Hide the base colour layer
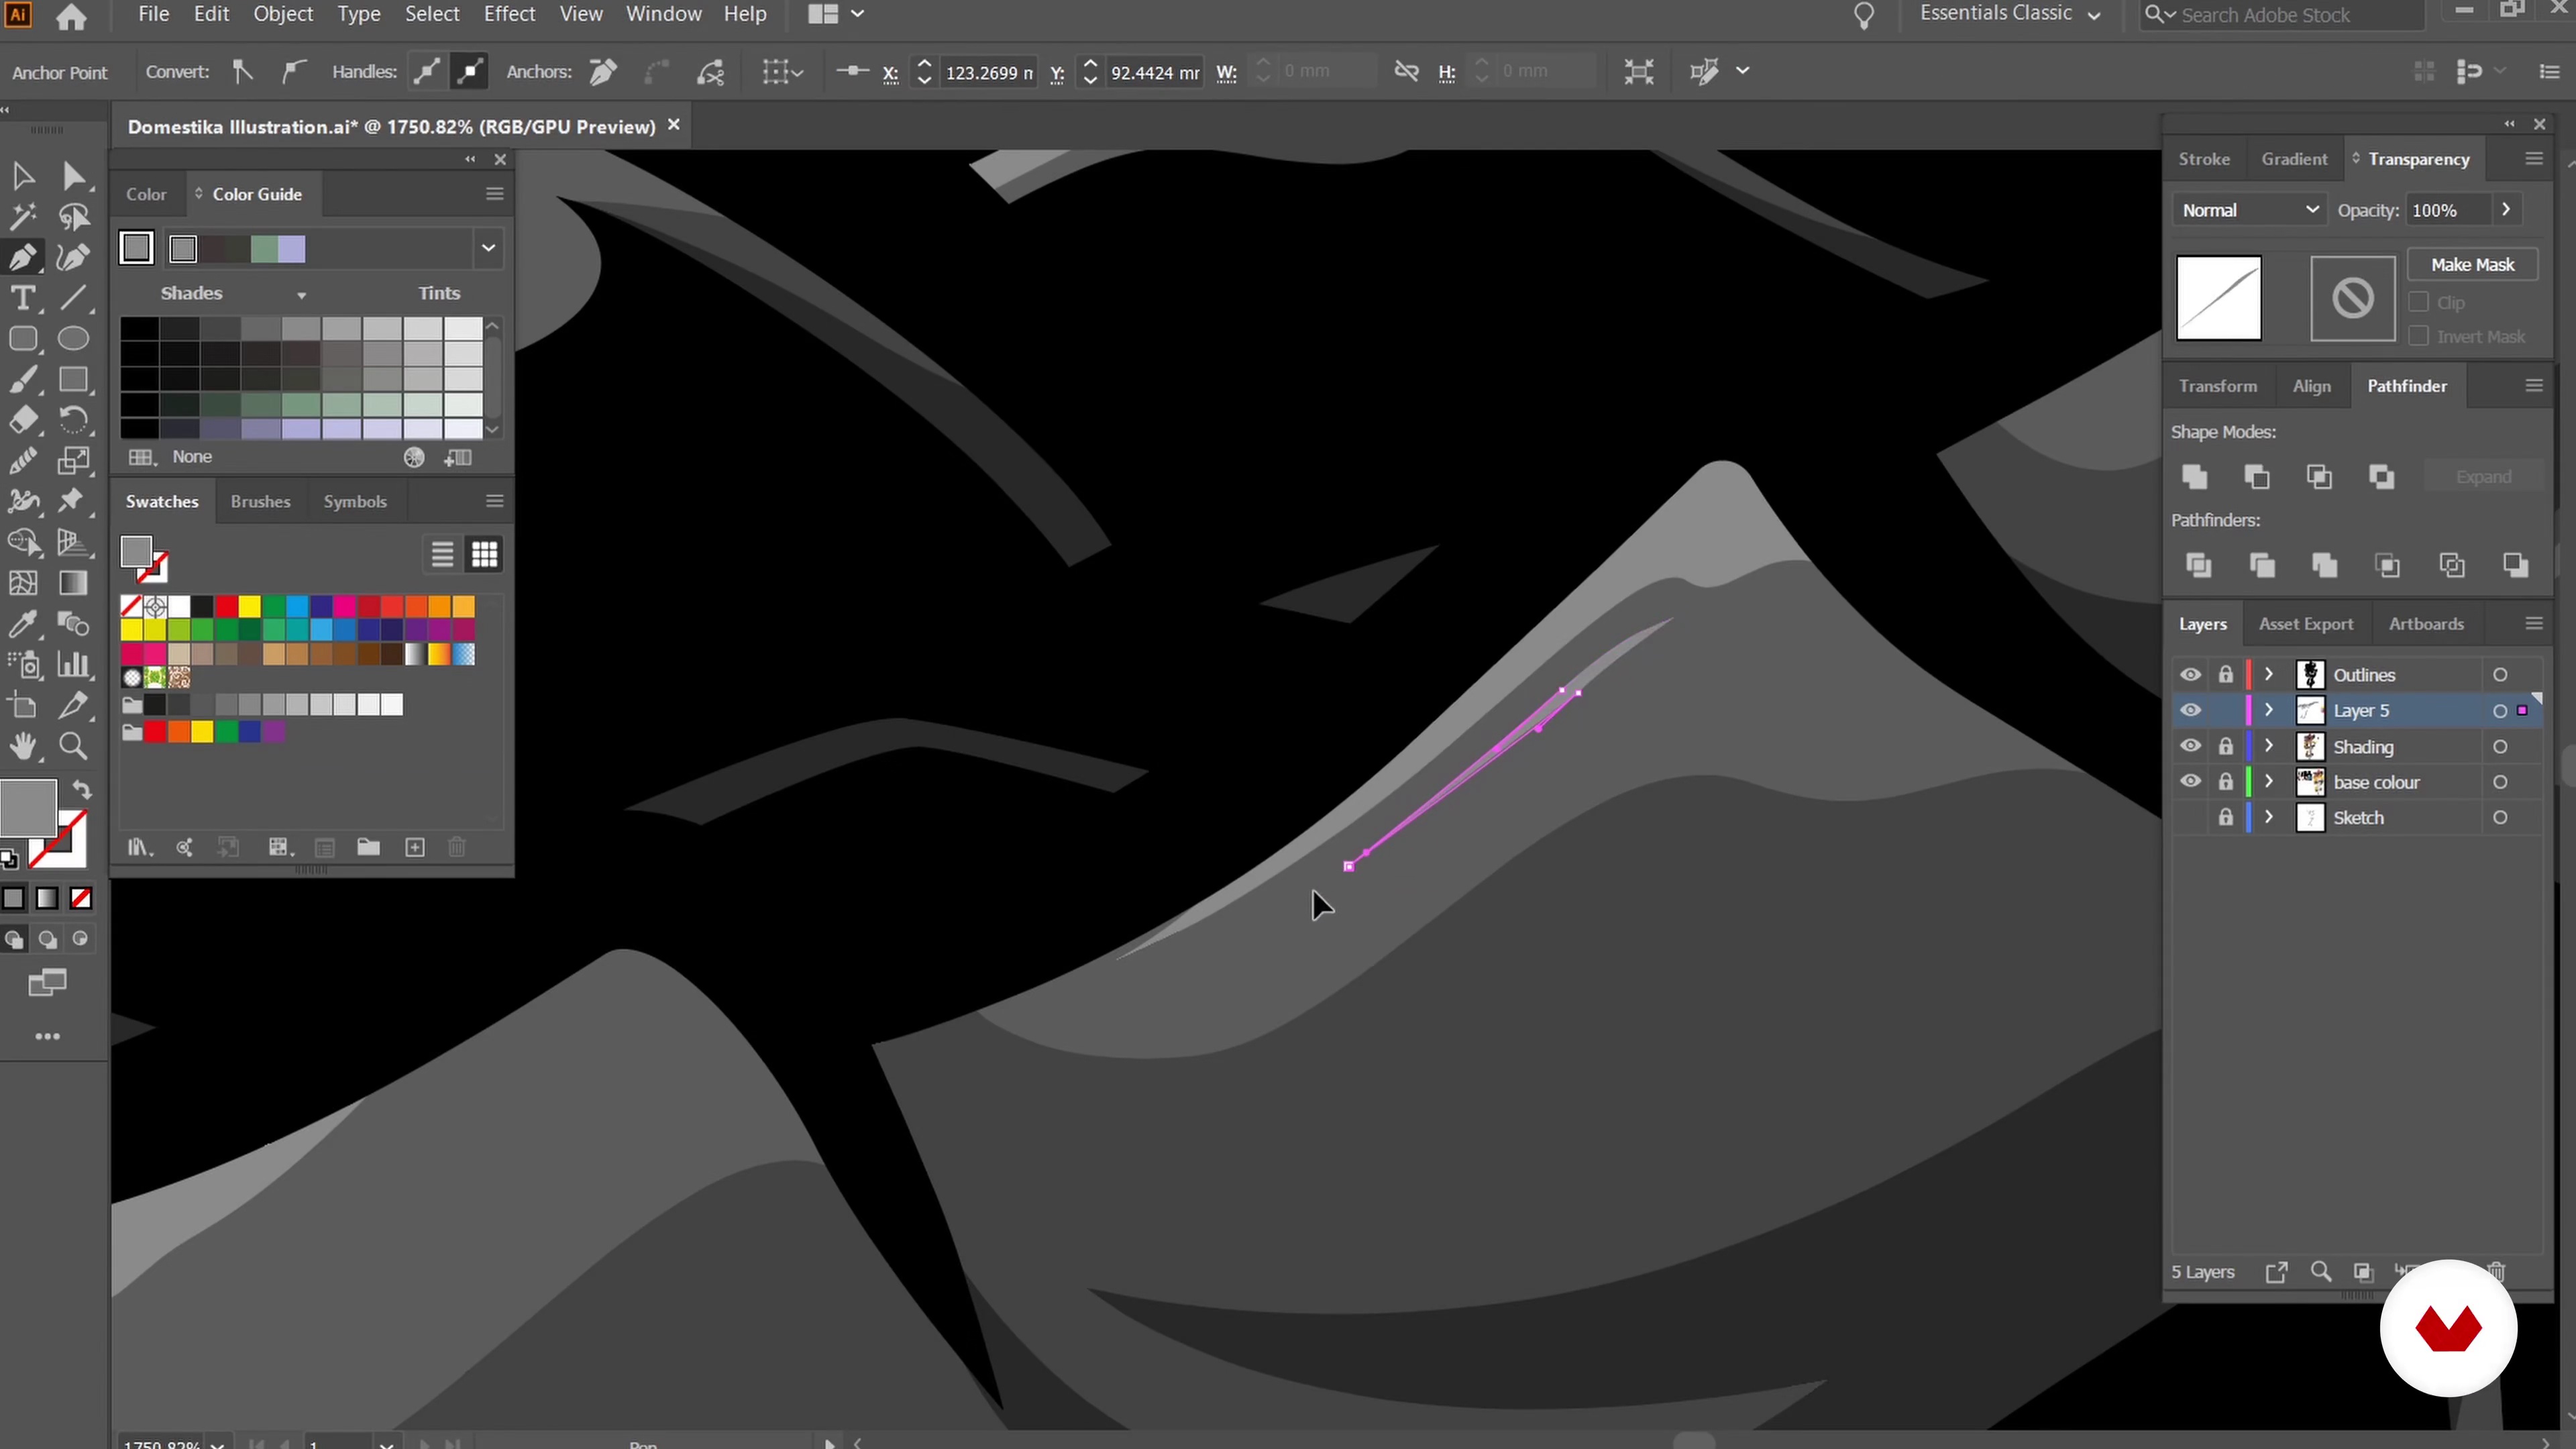Viewport: 2576px width, 1449px height. 2190,782
